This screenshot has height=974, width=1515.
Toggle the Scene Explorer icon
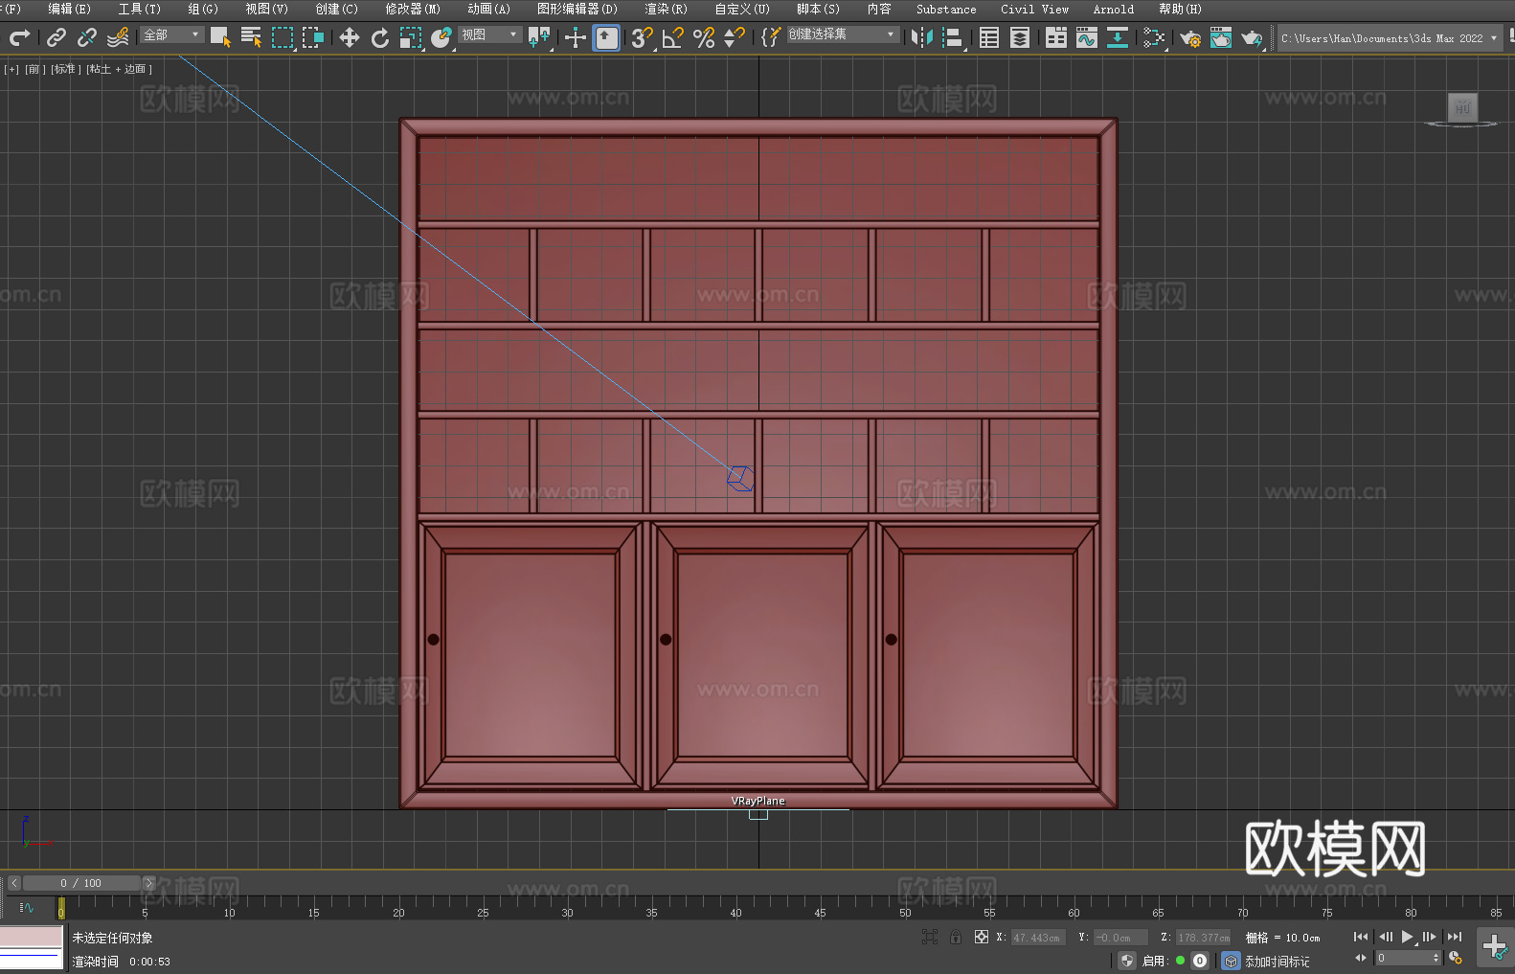pyautogui.click(x=989, y=37)
